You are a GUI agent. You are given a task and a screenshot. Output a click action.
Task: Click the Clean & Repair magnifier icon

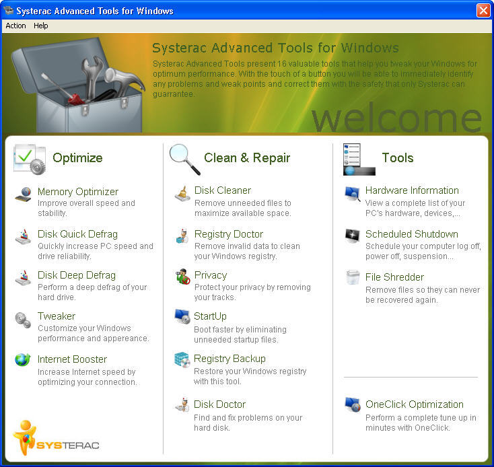pyautogui.click(x=184, y=159)
